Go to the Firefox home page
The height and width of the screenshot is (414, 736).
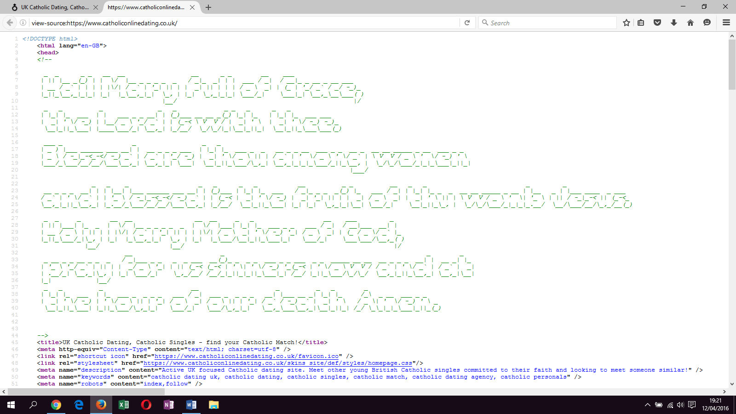coord(690,23)
